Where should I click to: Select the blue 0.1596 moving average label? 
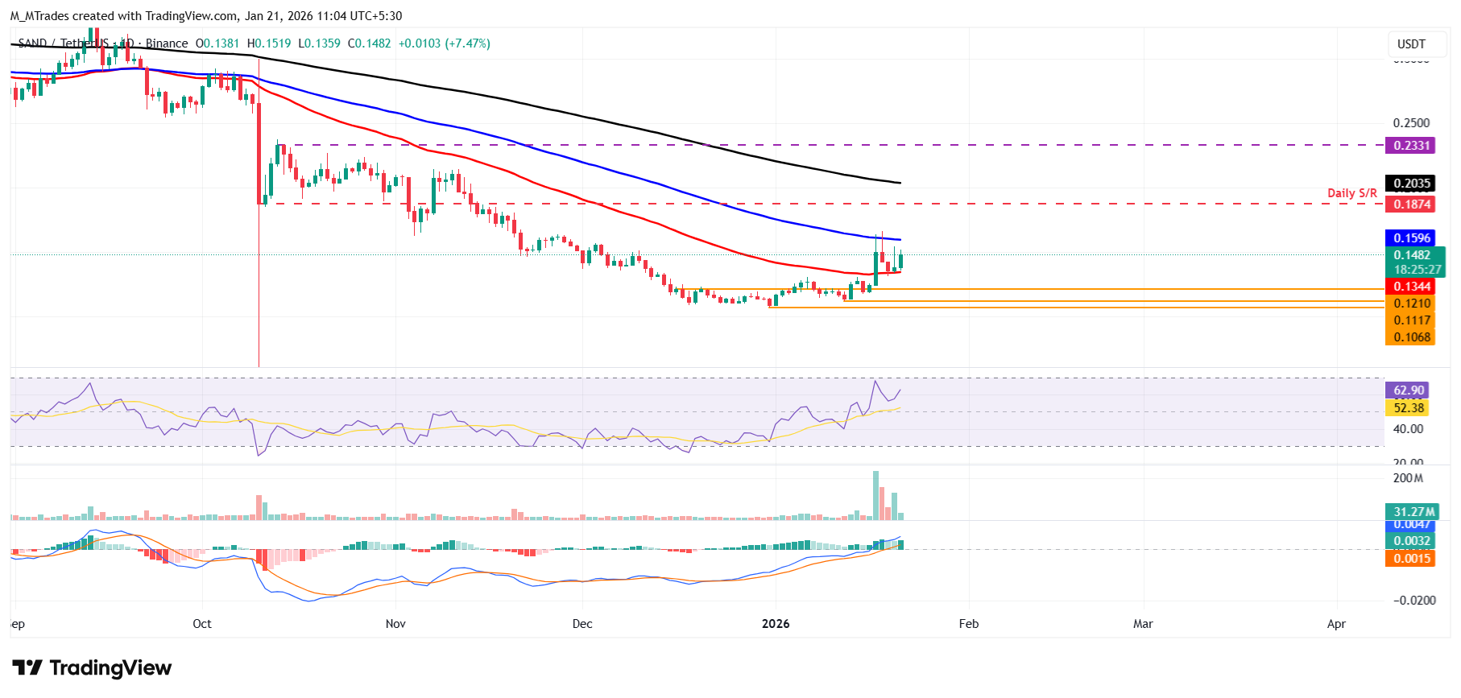click(x=1411, y=238)
